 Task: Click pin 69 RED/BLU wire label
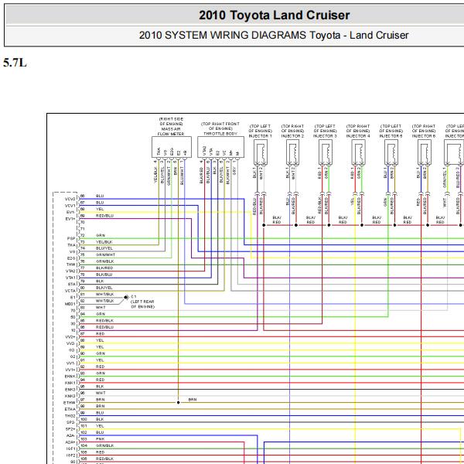tap(104, 216)
